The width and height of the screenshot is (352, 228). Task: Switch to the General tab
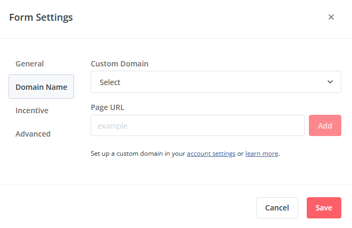tap(29, 64)
